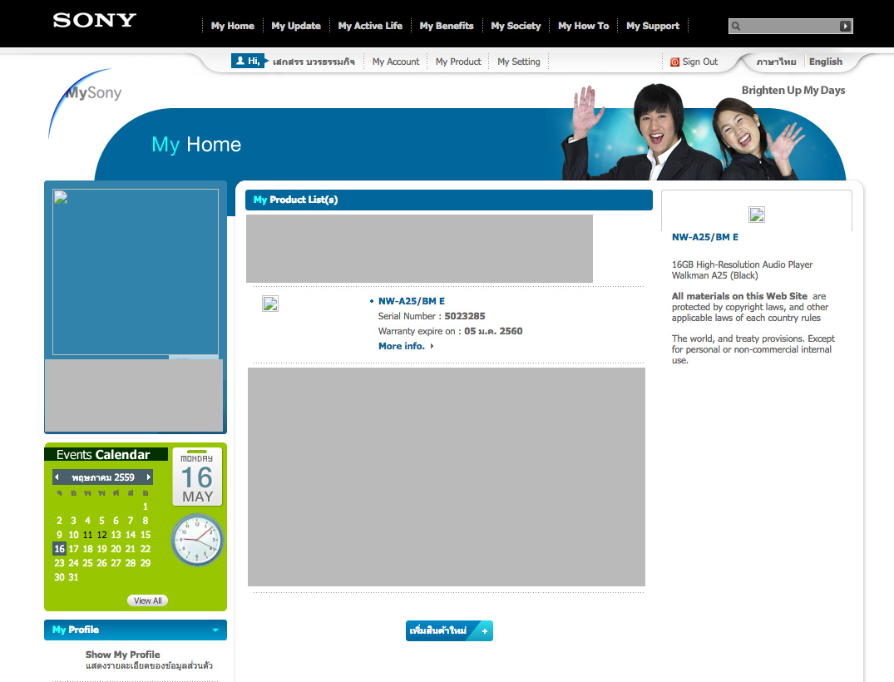Image resolution: width=894 pixels, height=682 pixels.
Task: Go to next month in calendar
Action: click(149, 477)
